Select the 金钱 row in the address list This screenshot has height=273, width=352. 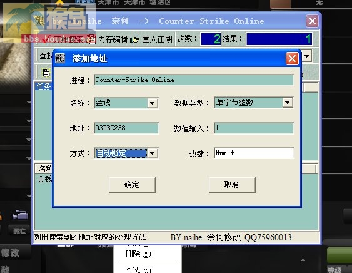tap(44, 179)
